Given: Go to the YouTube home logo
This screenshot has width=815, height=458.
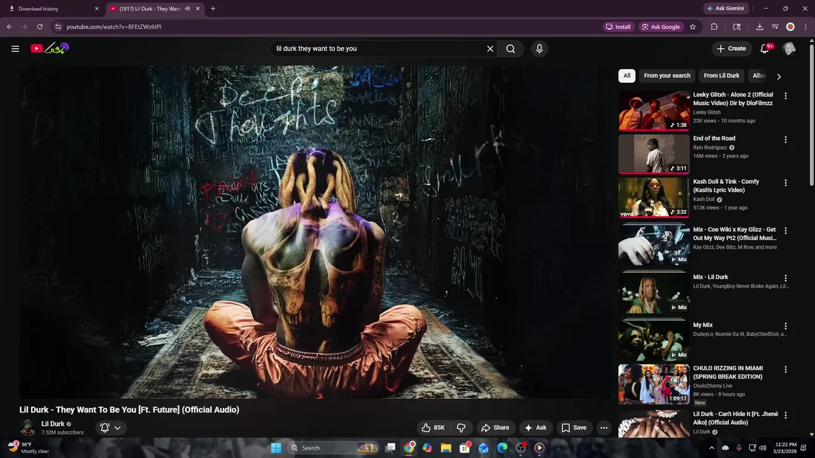Looking at the screenshot, I should point(50,48).
